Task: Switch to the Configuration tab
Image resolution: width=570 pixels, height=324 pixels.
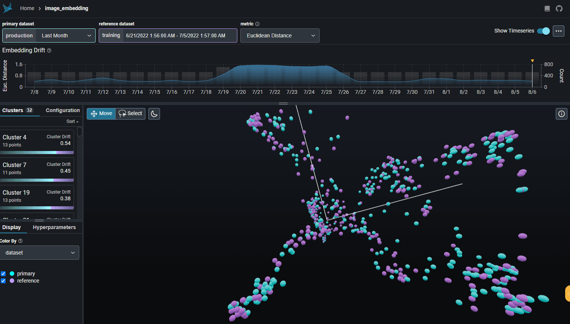Action: tap(62, 110)
